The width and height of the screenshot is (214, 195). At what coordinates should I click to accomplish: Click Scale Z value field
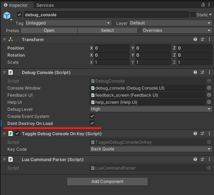click(x=195, y=62)
